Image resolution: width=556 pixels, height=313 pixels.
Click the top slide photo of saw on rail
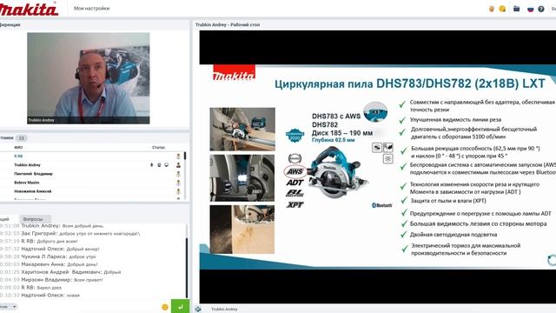[x=242, y=130]
